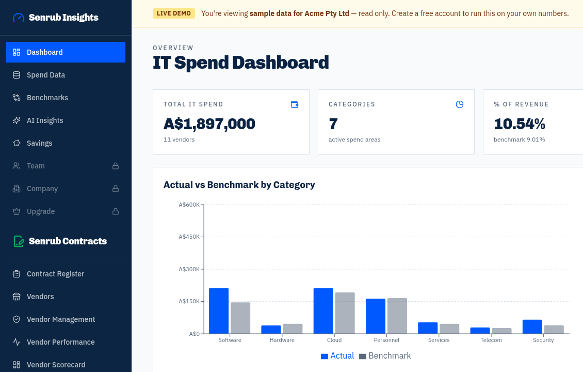Click the LIVE DEMO badge
This screenshot has height=372, width=583.
174,13
